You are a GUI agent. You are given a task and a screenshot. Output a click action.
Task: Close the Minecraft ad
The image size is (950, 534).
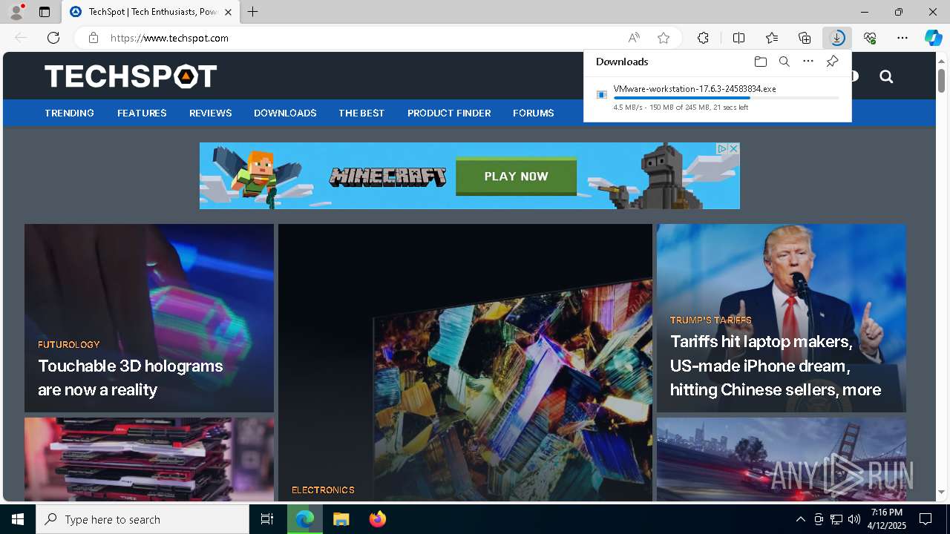coord(733,148)
